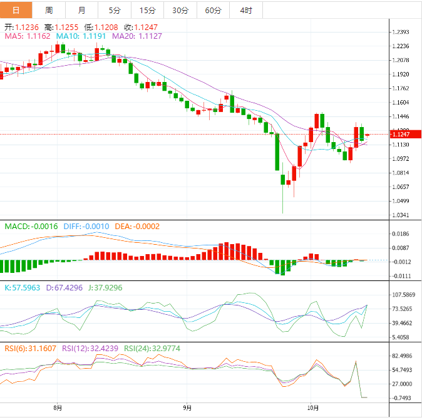Click the 82.4986 RSI axis label
Viewport: 422px width, 420px height.
(x=402, y=356)
